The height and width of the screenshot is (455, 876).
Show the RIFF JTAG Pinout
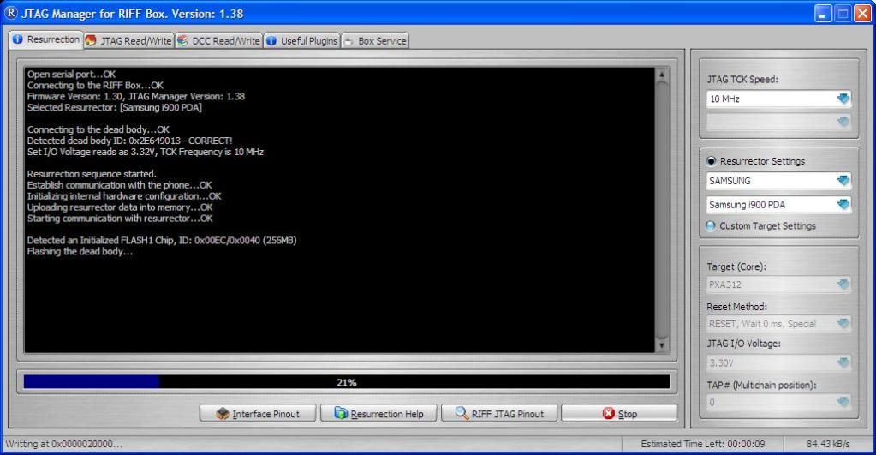click(x=499, y=414)
